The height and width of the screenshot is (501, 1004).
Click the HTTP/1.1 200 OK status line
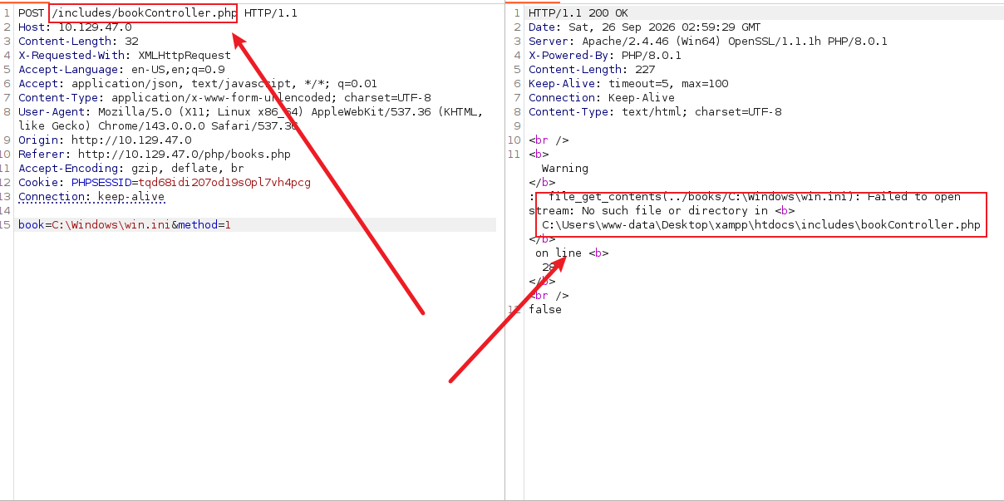(x=578, y=13)
